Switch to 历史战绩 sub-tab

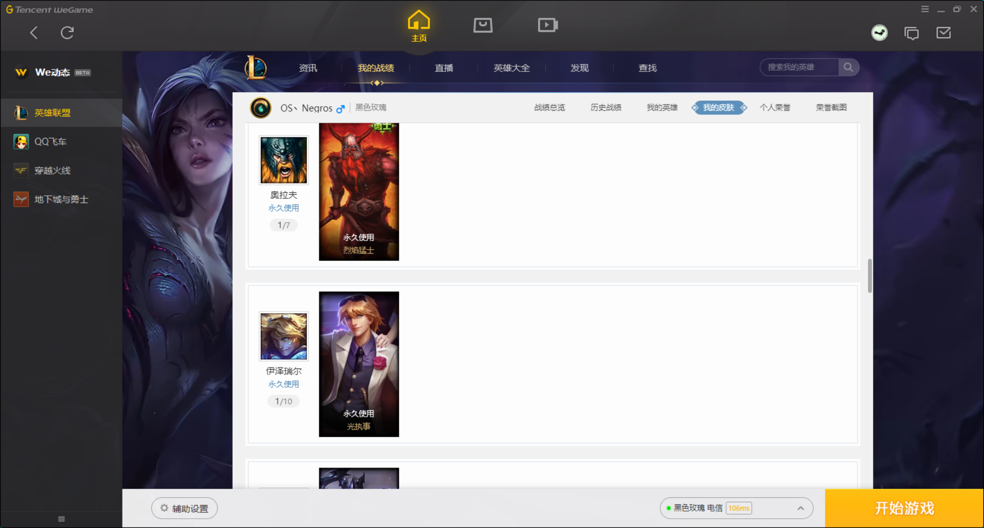606,108
